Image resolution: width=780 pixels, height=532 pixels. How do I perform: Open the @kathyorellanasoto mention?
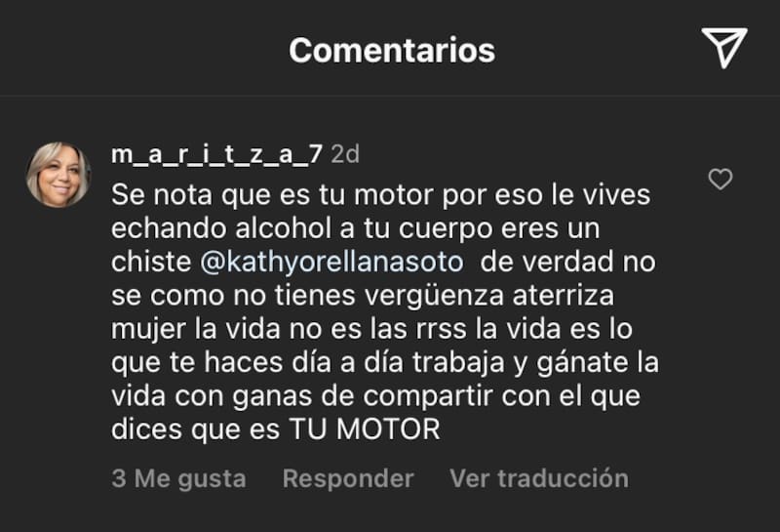click(331, 263)
